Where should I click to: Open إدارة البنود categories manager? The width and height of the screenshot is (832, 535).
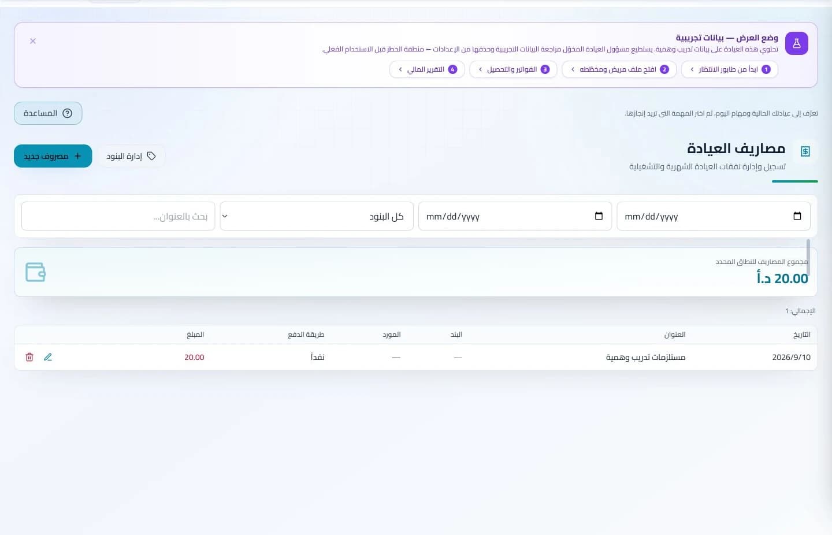tap(131, 156)
